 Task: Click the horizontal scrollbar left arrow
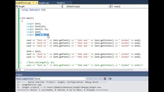[x=27, y=70]
